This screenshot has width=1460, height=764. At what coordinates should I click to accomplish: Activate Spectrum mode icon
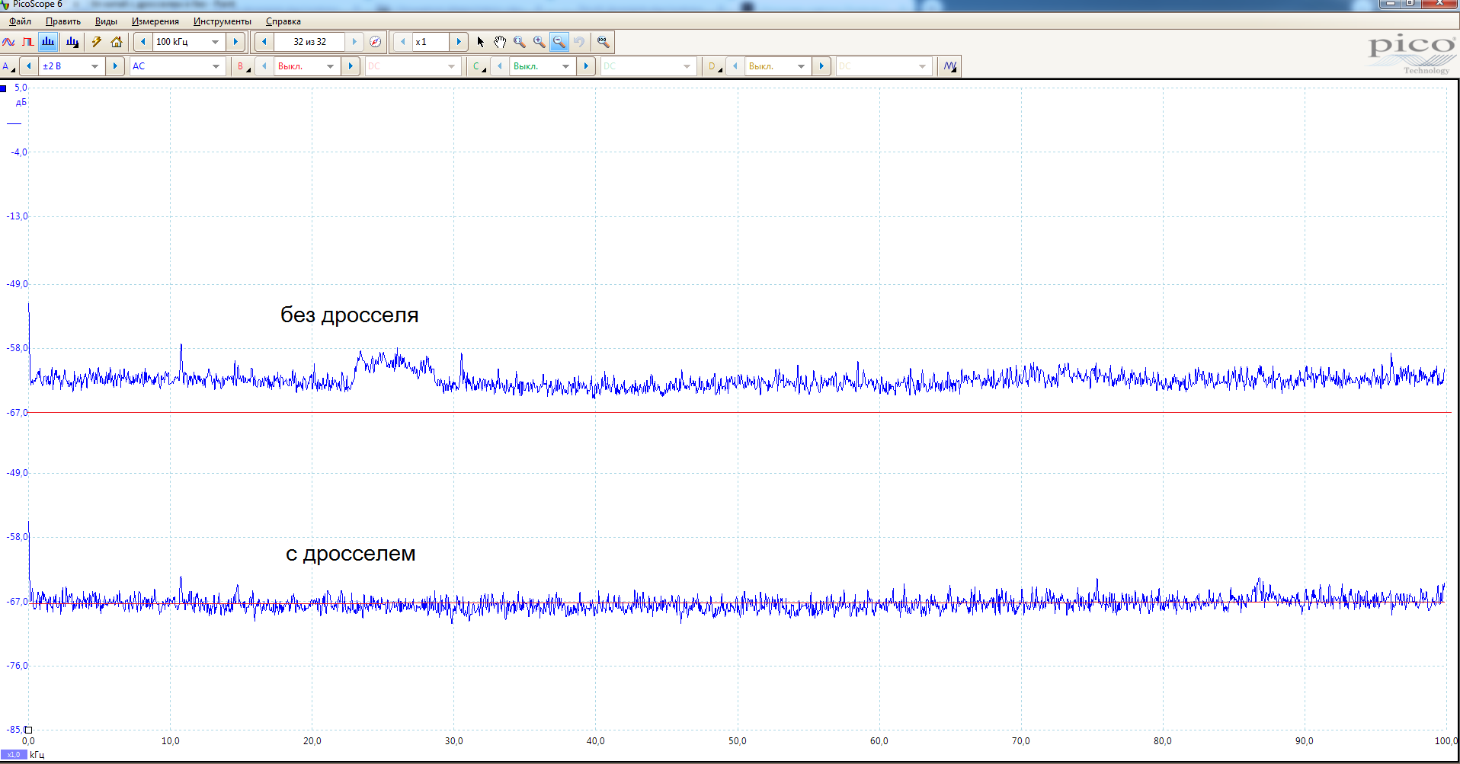click(47, 42)
